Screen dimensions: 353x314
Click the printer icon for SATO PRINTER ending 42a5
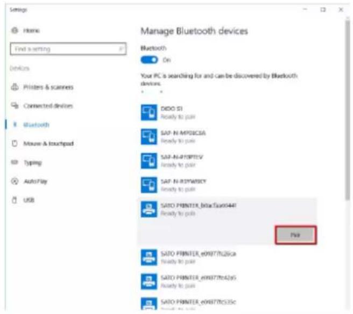[x=149, y=281]
